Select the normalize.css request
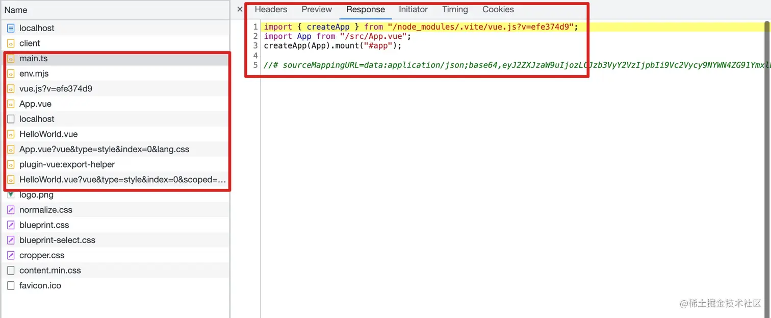Image resolution: width=771 pixels, height=318 pixels. 115,210
